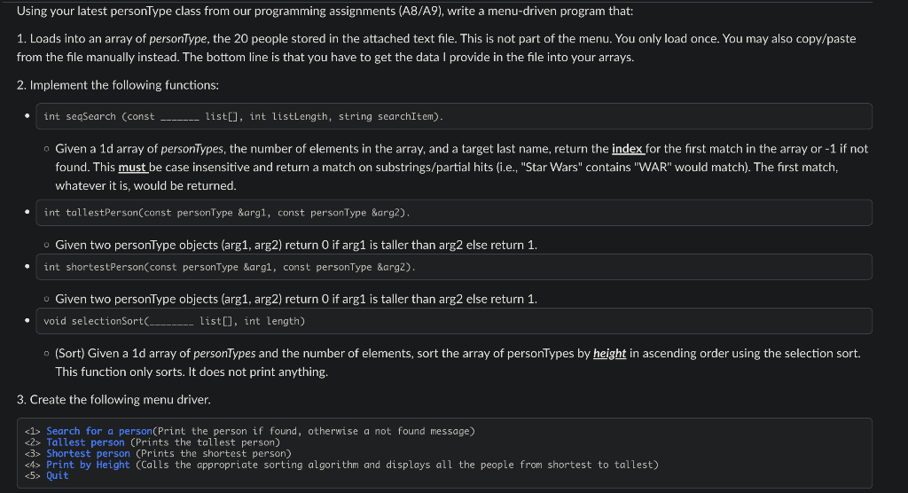The image size is (908, 493).
Task: Click 'Shortest person' menu line
Action: [158, 454]
